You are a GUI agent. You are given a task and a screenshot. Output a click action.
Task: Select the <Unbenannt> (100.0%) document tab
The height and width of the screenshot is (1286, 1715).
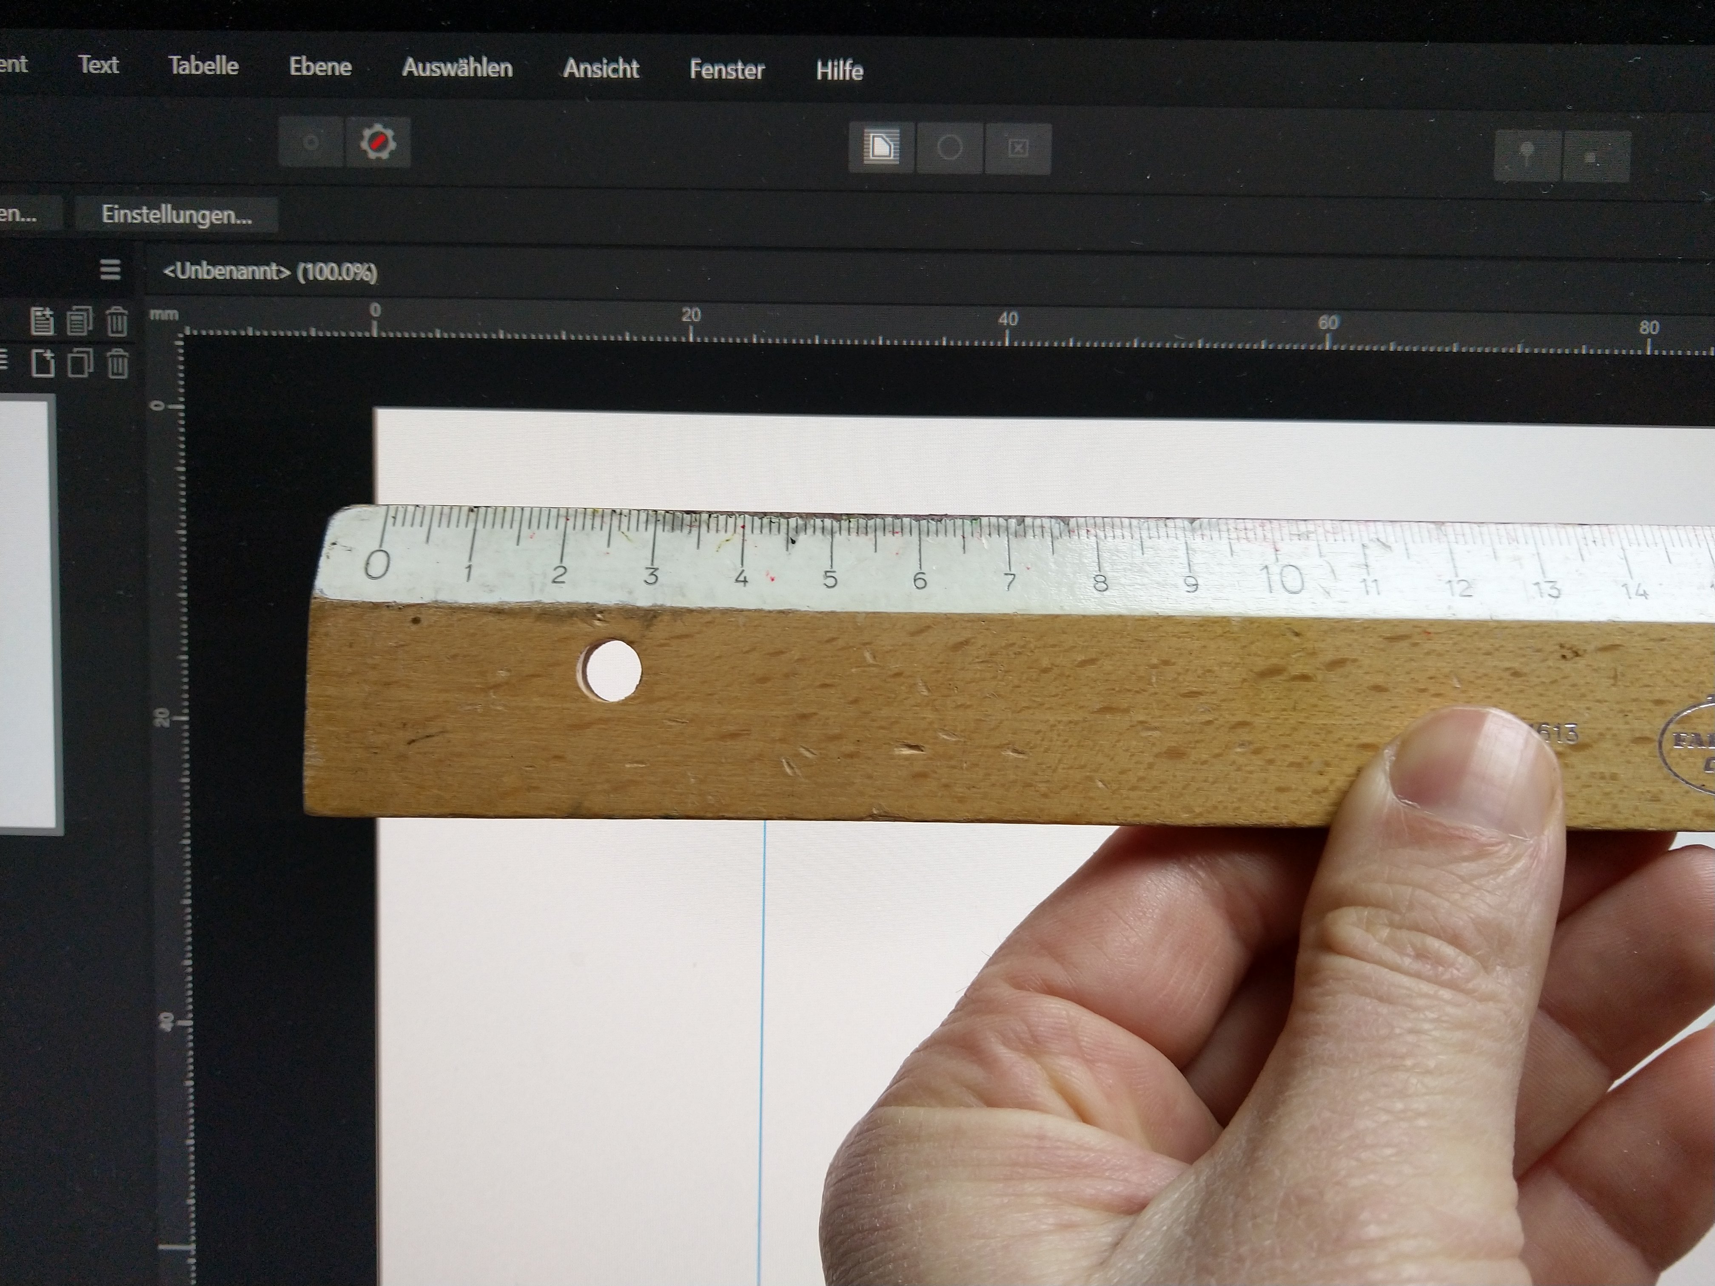pos(270,272)
